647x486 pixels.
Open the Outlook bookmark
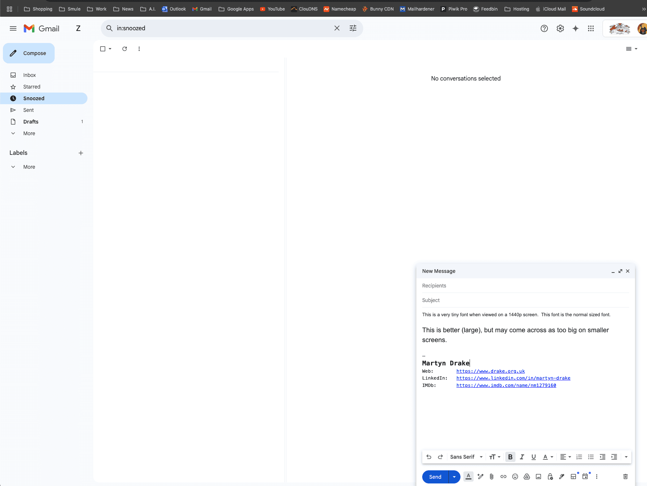tap(174, 9)
